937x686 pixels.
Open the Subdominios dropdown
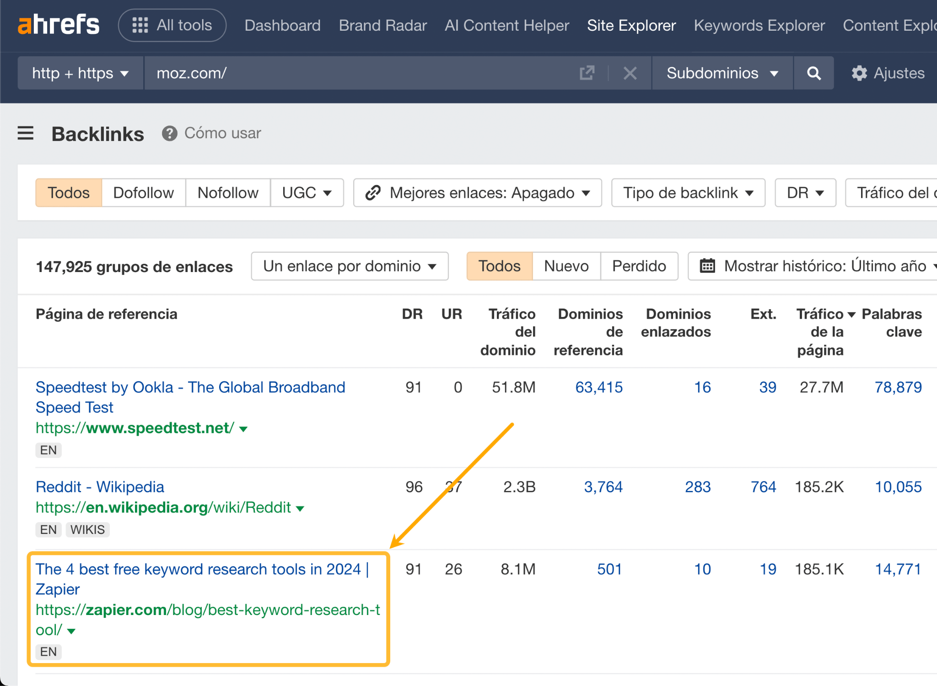722,73
